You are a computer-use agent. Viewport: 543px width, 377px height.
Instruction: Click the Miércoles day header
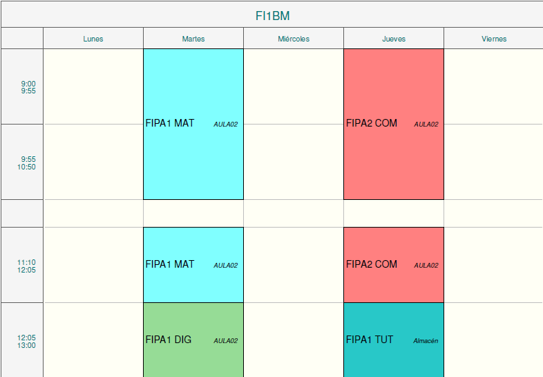tap(294, 39)
